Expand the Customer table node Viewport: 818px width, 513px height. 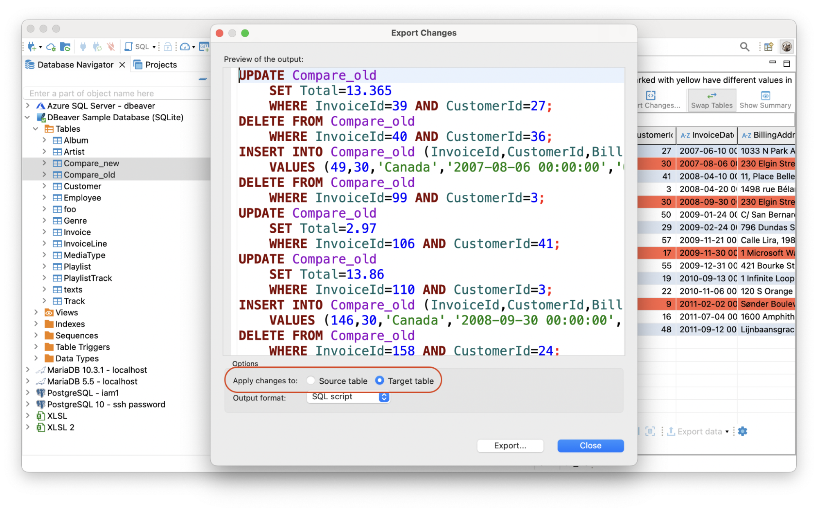(x=44, y=186)
